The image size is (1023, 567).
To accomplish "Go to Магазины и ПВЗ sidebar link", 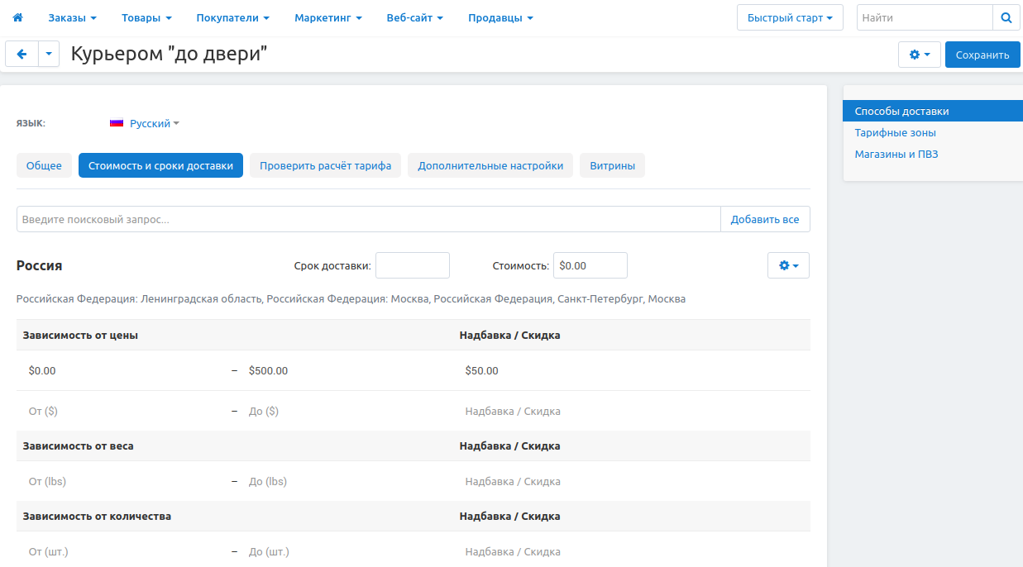I will click(x=896, y=154).
